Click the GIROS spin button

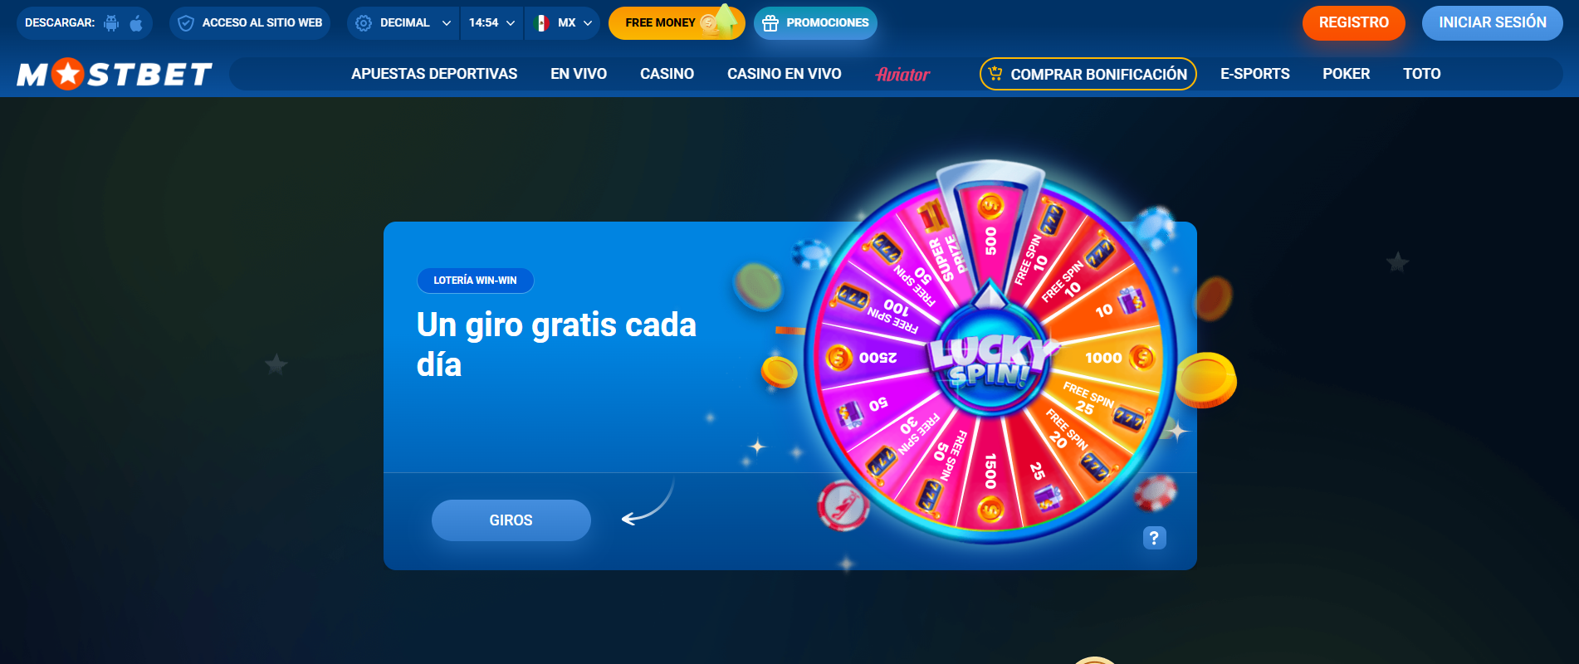[511, 520]
